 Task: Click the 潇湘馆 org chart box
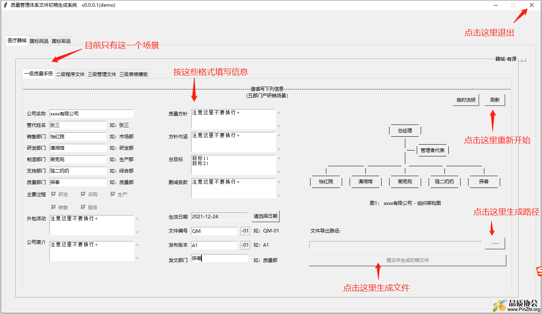(x=365, y=182)
